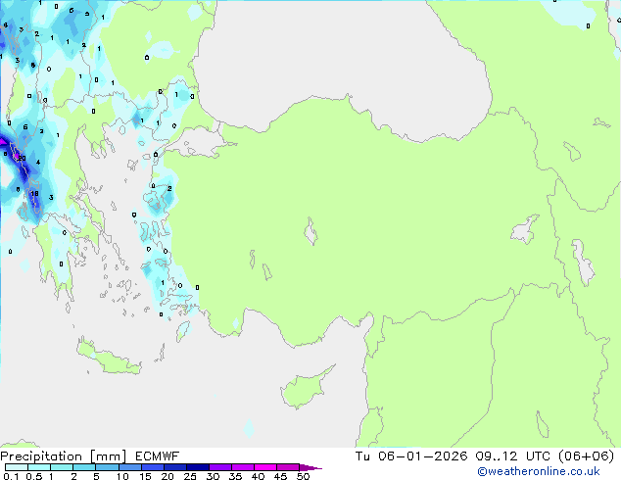Click the '50' legend scale label

click(x=303, y=476)
